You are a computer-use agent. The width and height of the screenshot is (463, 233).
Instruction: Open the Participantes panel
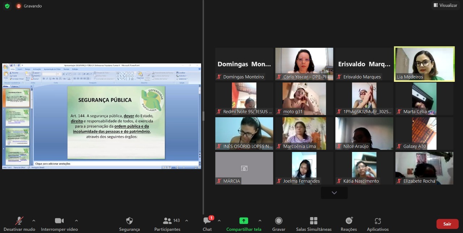(167, 221)
